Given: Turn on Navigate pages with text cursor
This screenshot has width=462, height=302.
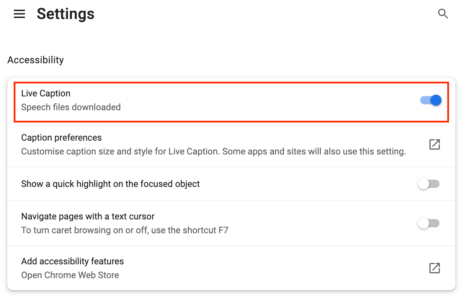Looking at the screenshot, I should pos(429,224).
